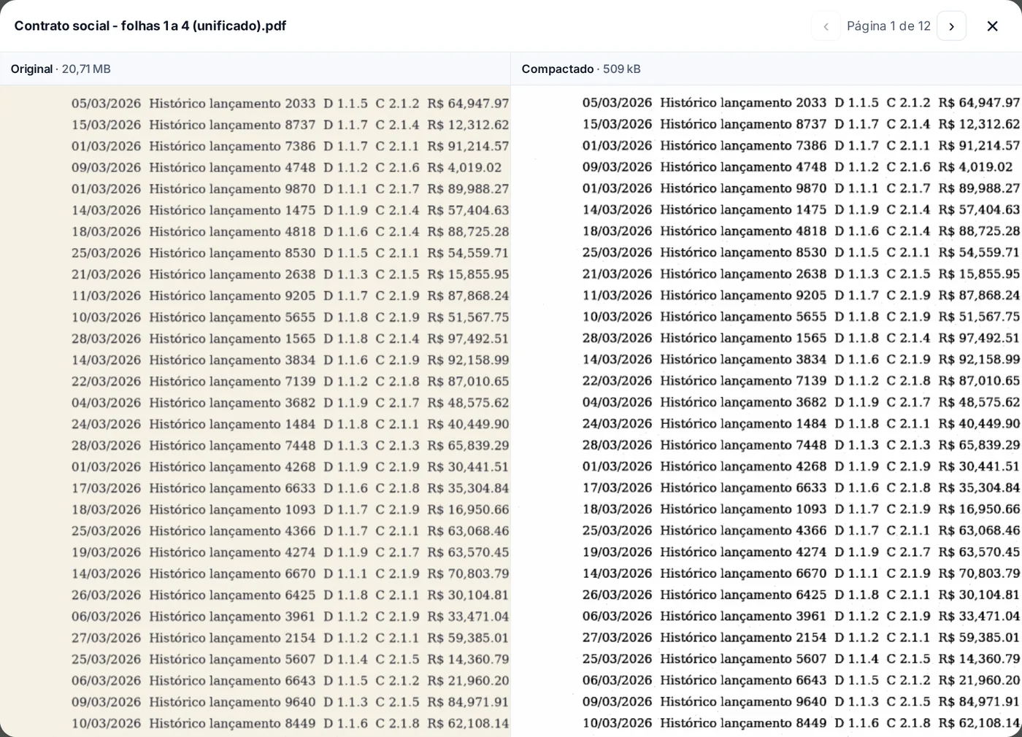
Task: Click value 'R$ 84,971.91' in Original pane
Action: tap(468, 702)
